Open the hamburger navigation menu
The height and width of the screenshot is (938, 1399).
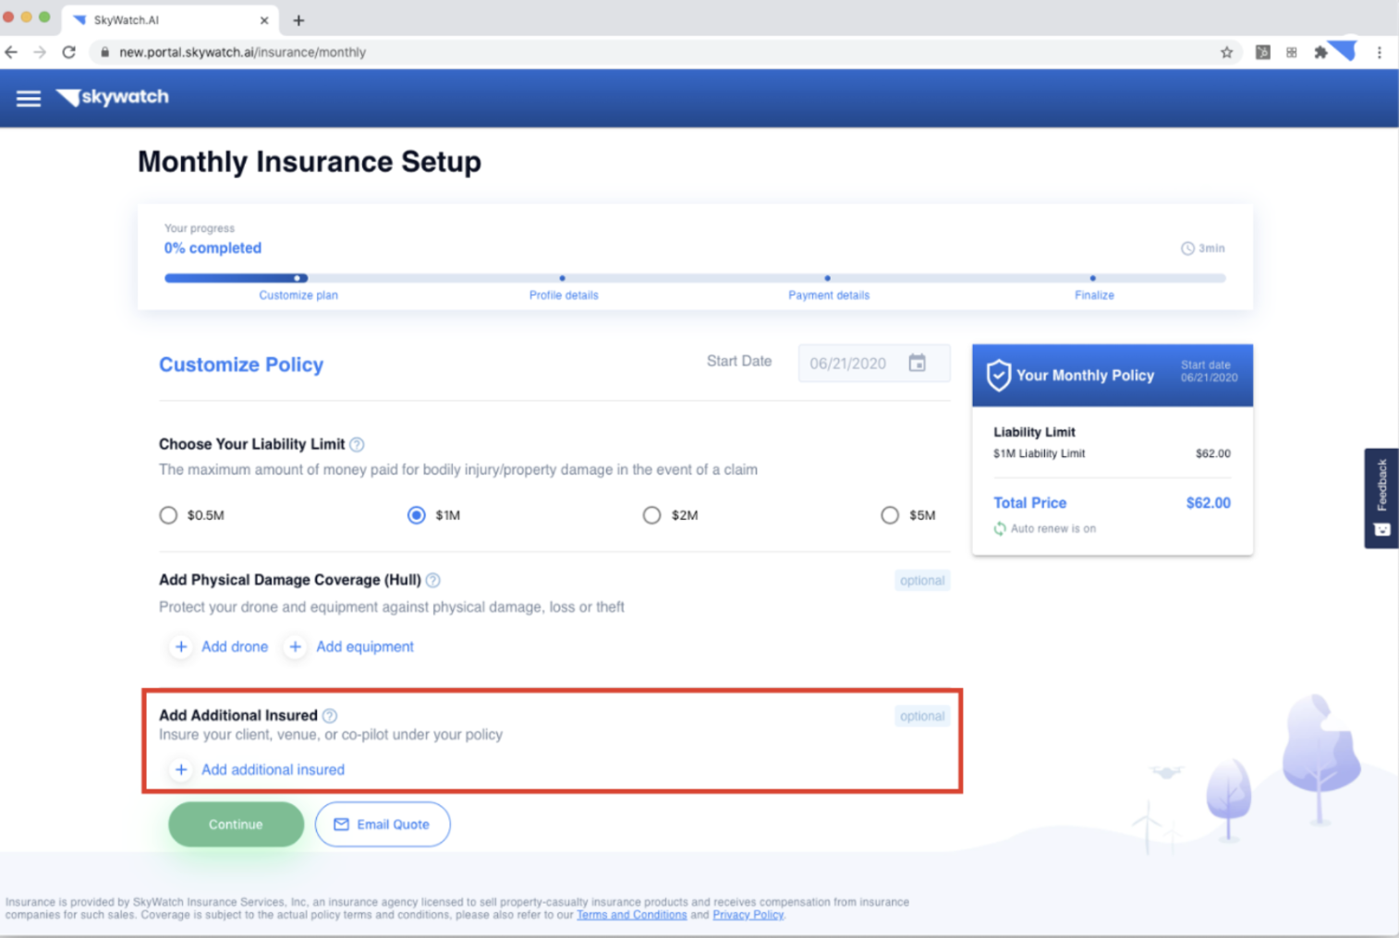pyautogui.click(x=29, y=98)
